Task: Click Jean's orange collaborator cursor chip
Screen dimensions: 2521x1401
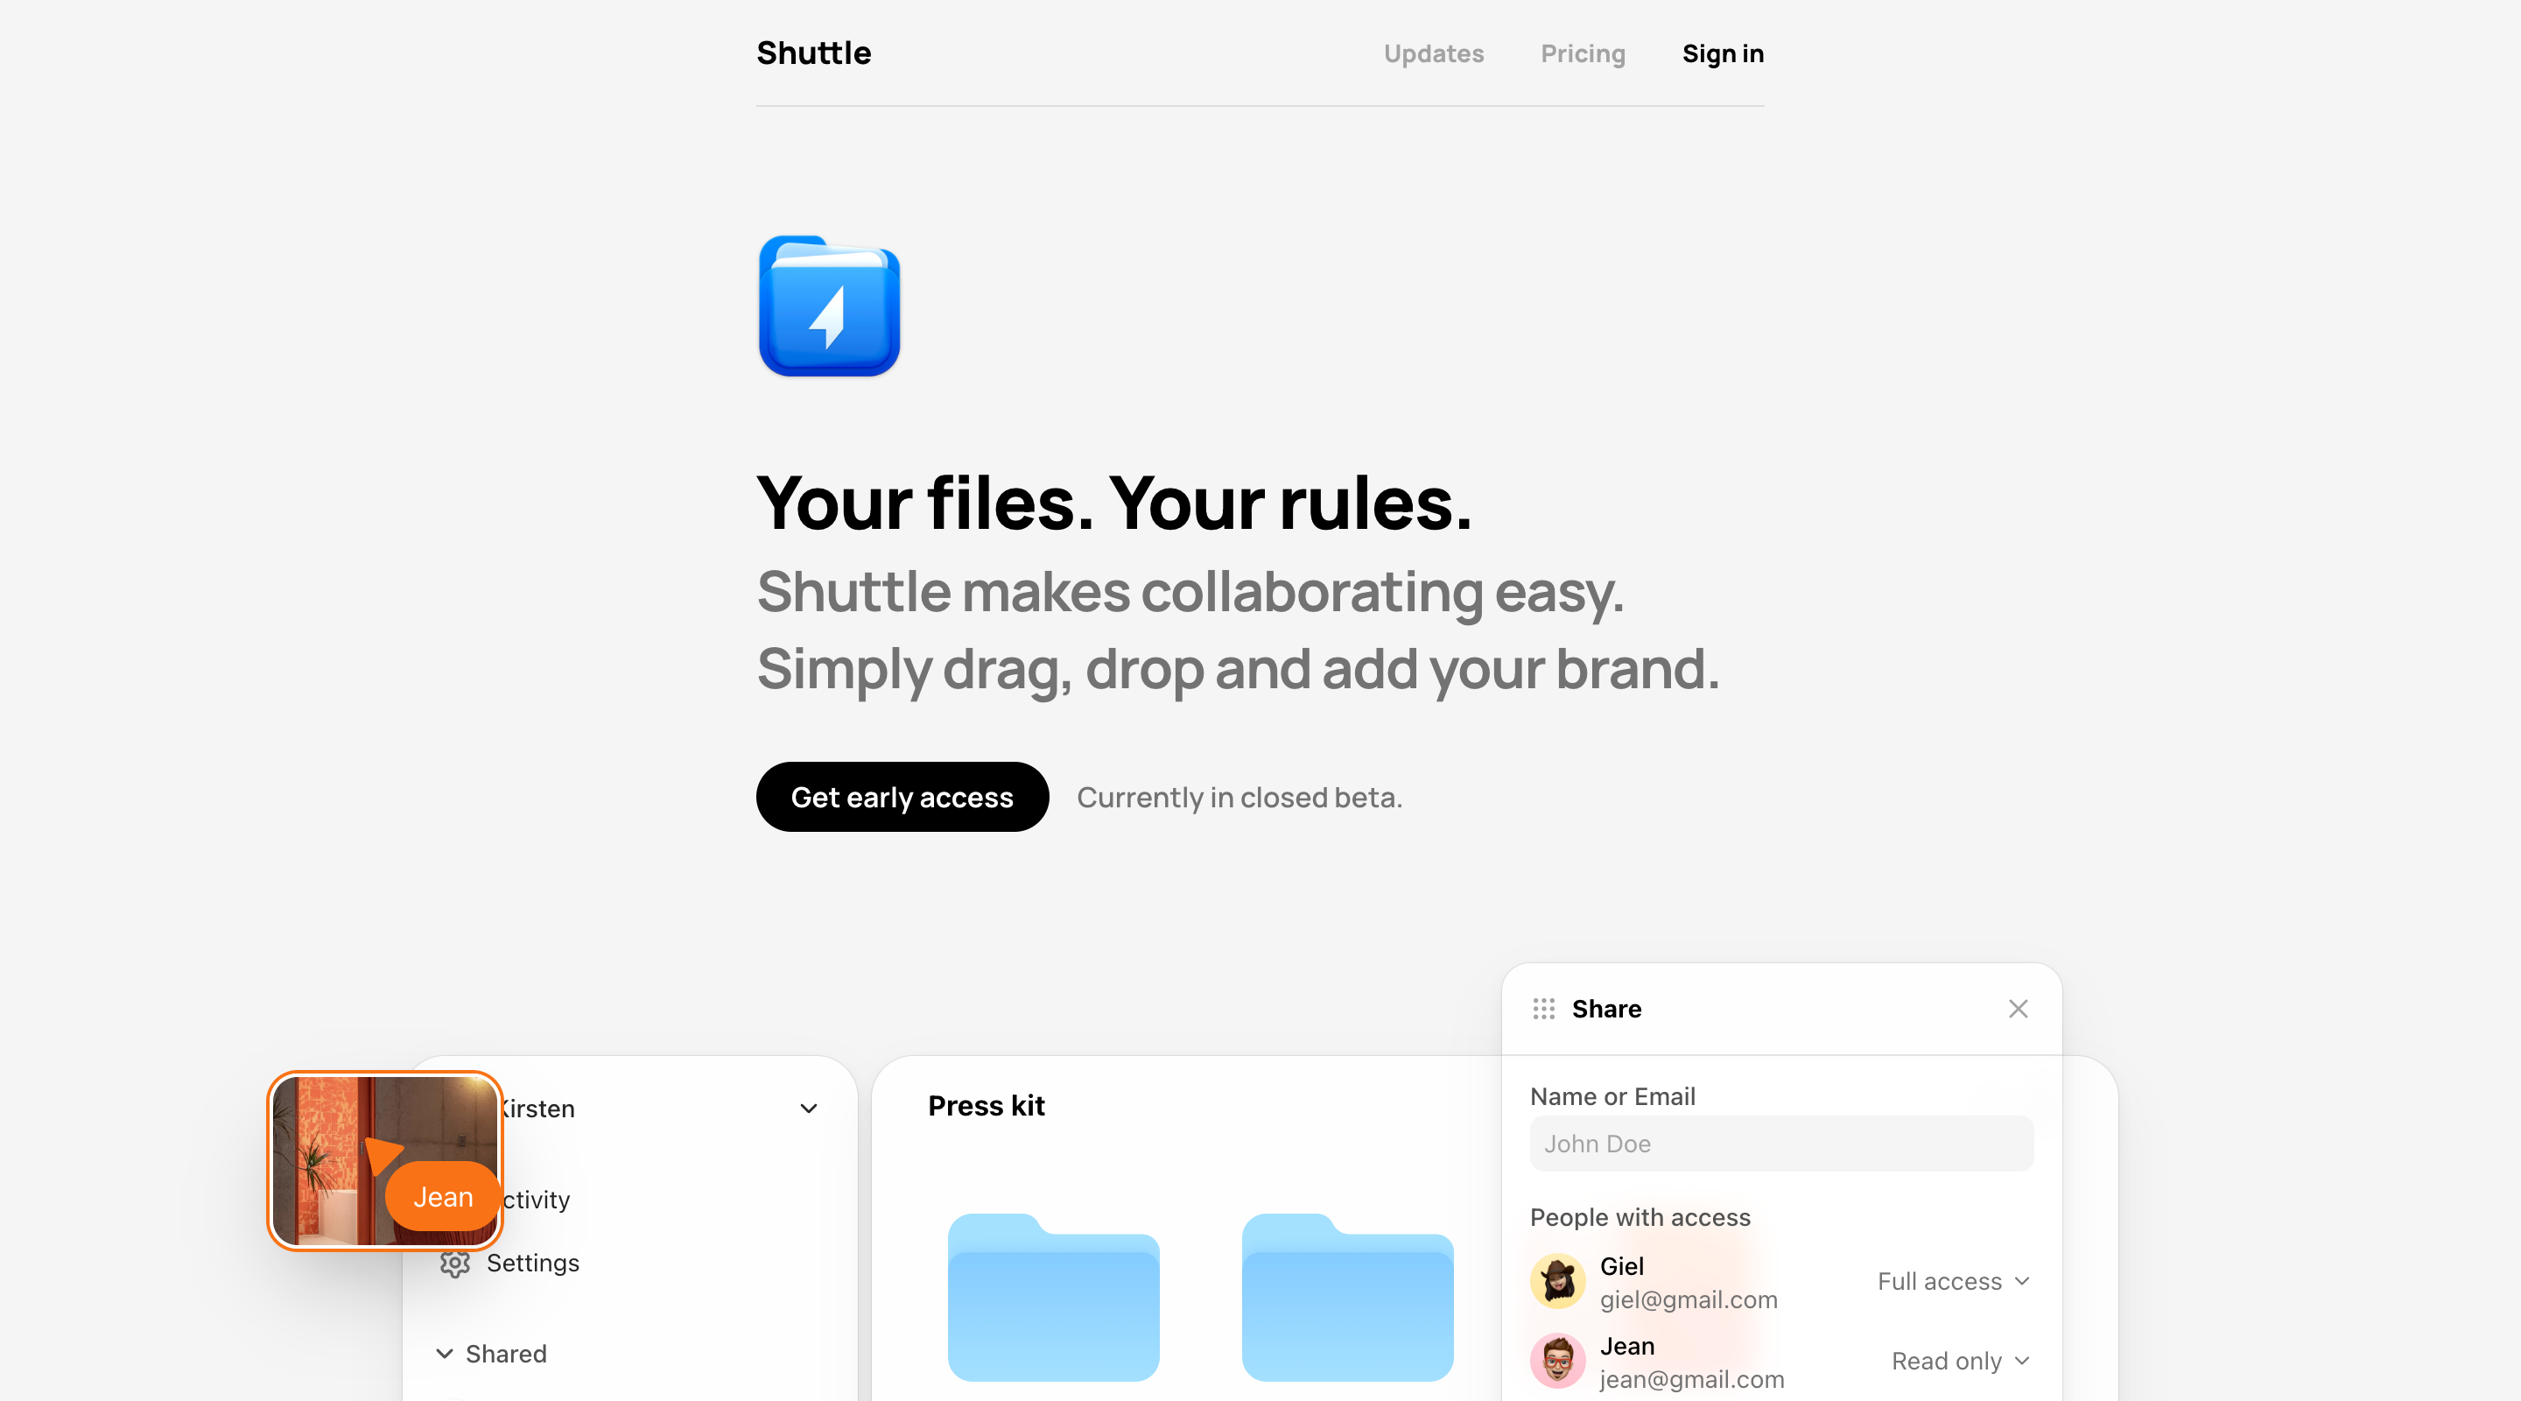Action: (x=442, y=1196)
